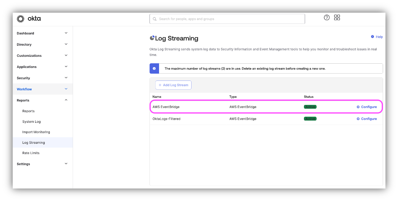
Task: Open System Log in the sidebar
Action: 31,122
